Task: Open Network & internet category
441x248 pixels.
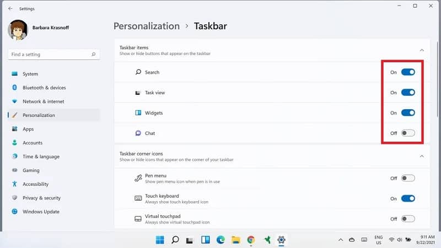Action: click(54, 101)
